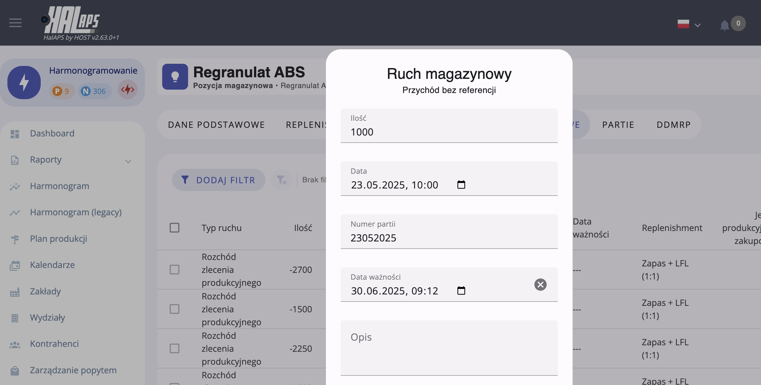The height and width of the screenshot is (385, 761).
Task: Open Kalendarze in the sidebar
Action: [x=52, y=265]
